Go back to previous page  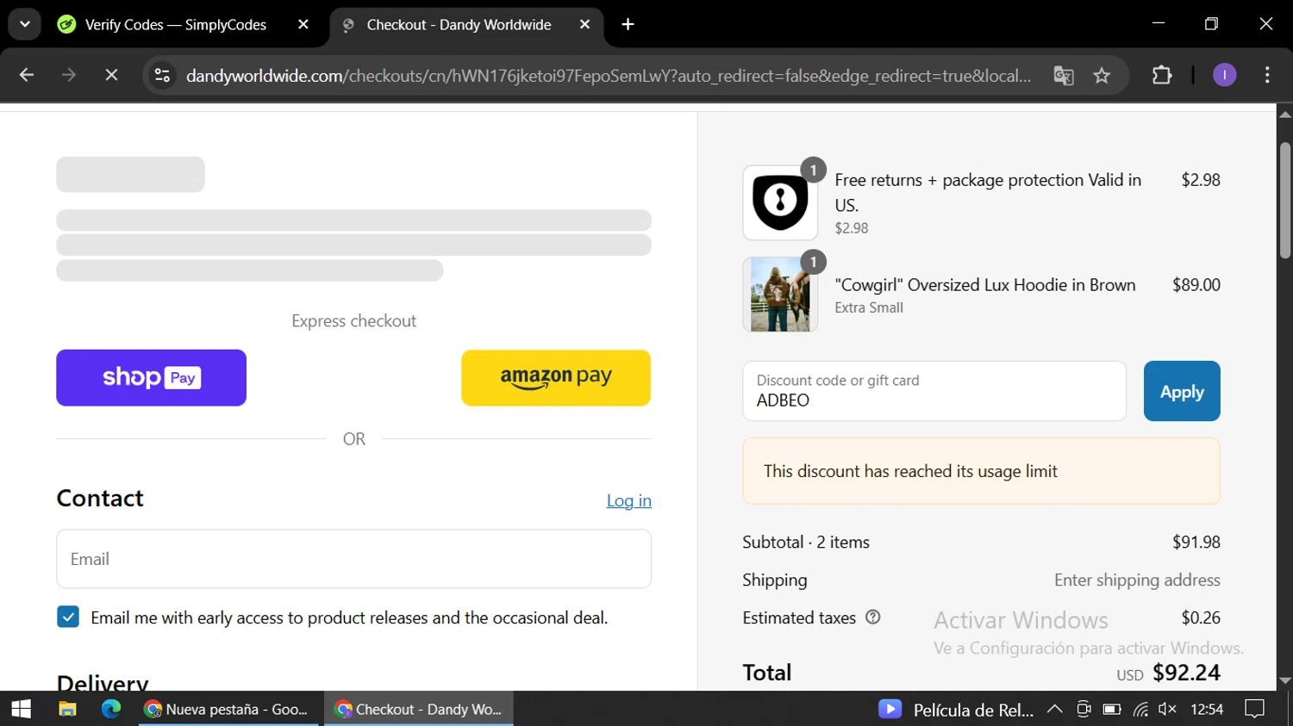(27, 76)
